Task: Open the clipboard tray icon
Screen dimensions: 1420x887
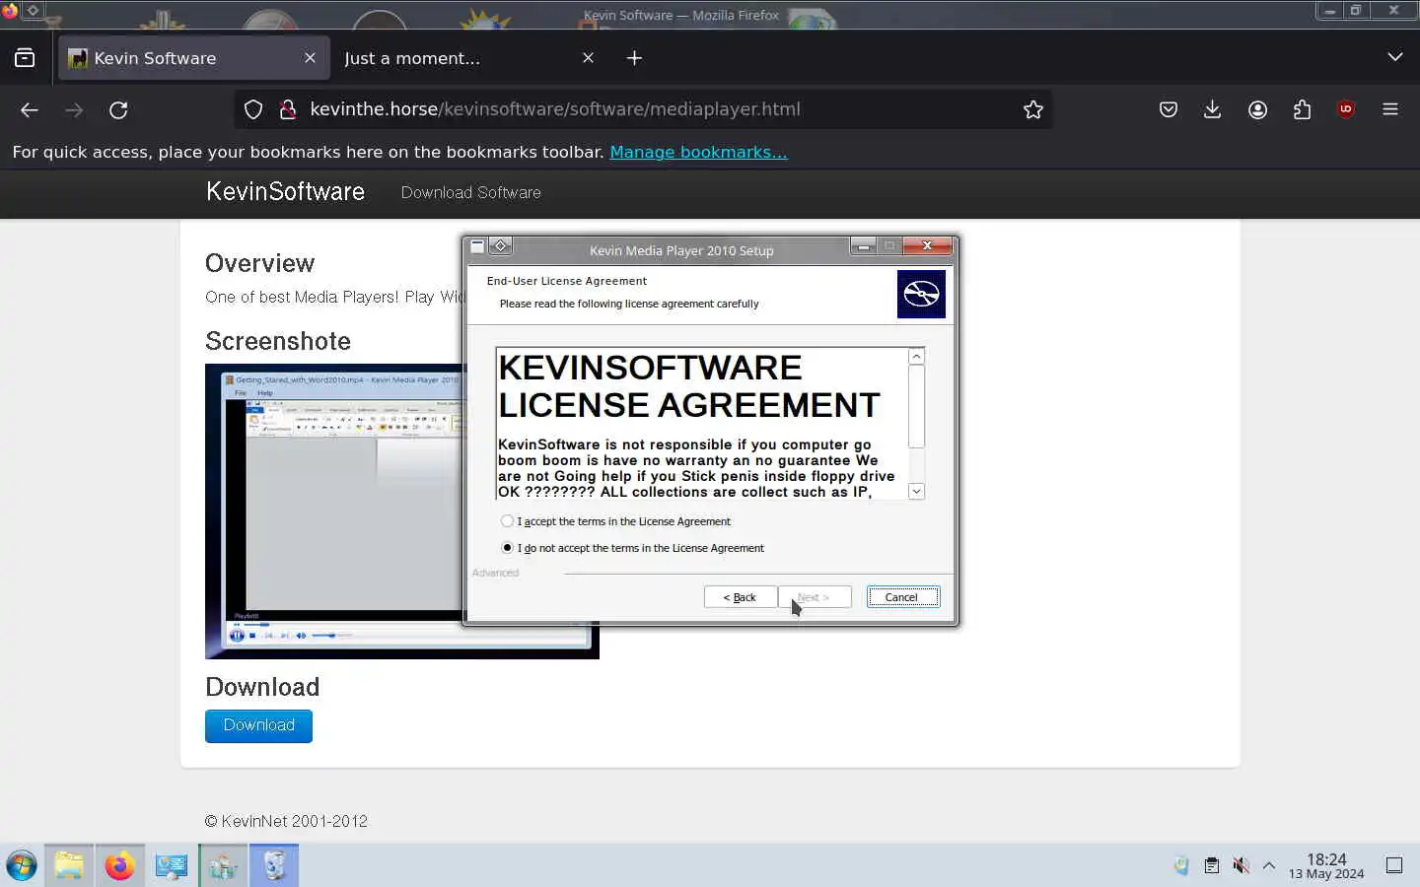Action: pyautogui.click(x=1212, y=866)
